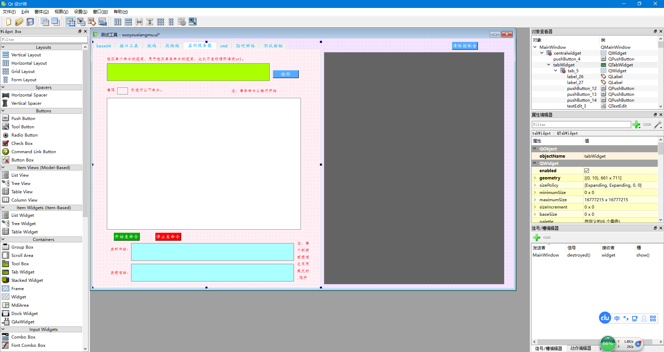Click the Open form folder icon

[x=19, y=22]
